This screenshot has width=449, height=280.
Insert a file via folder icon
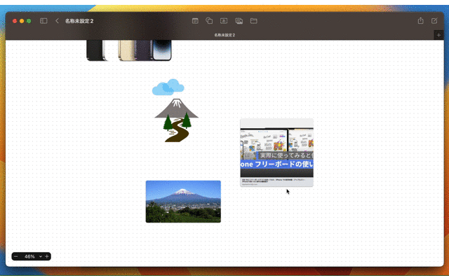(254, 21)
